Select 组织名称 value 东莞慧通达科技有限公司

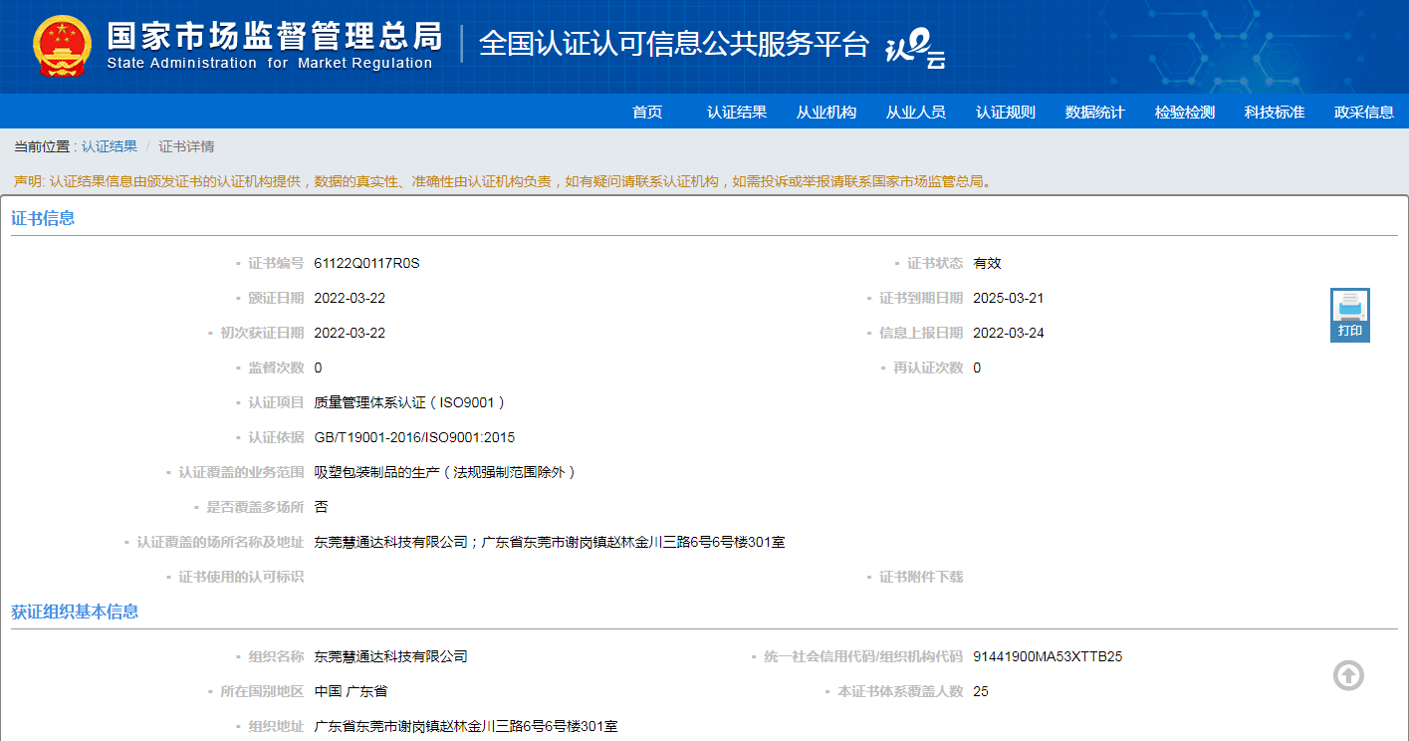(390, 656)
